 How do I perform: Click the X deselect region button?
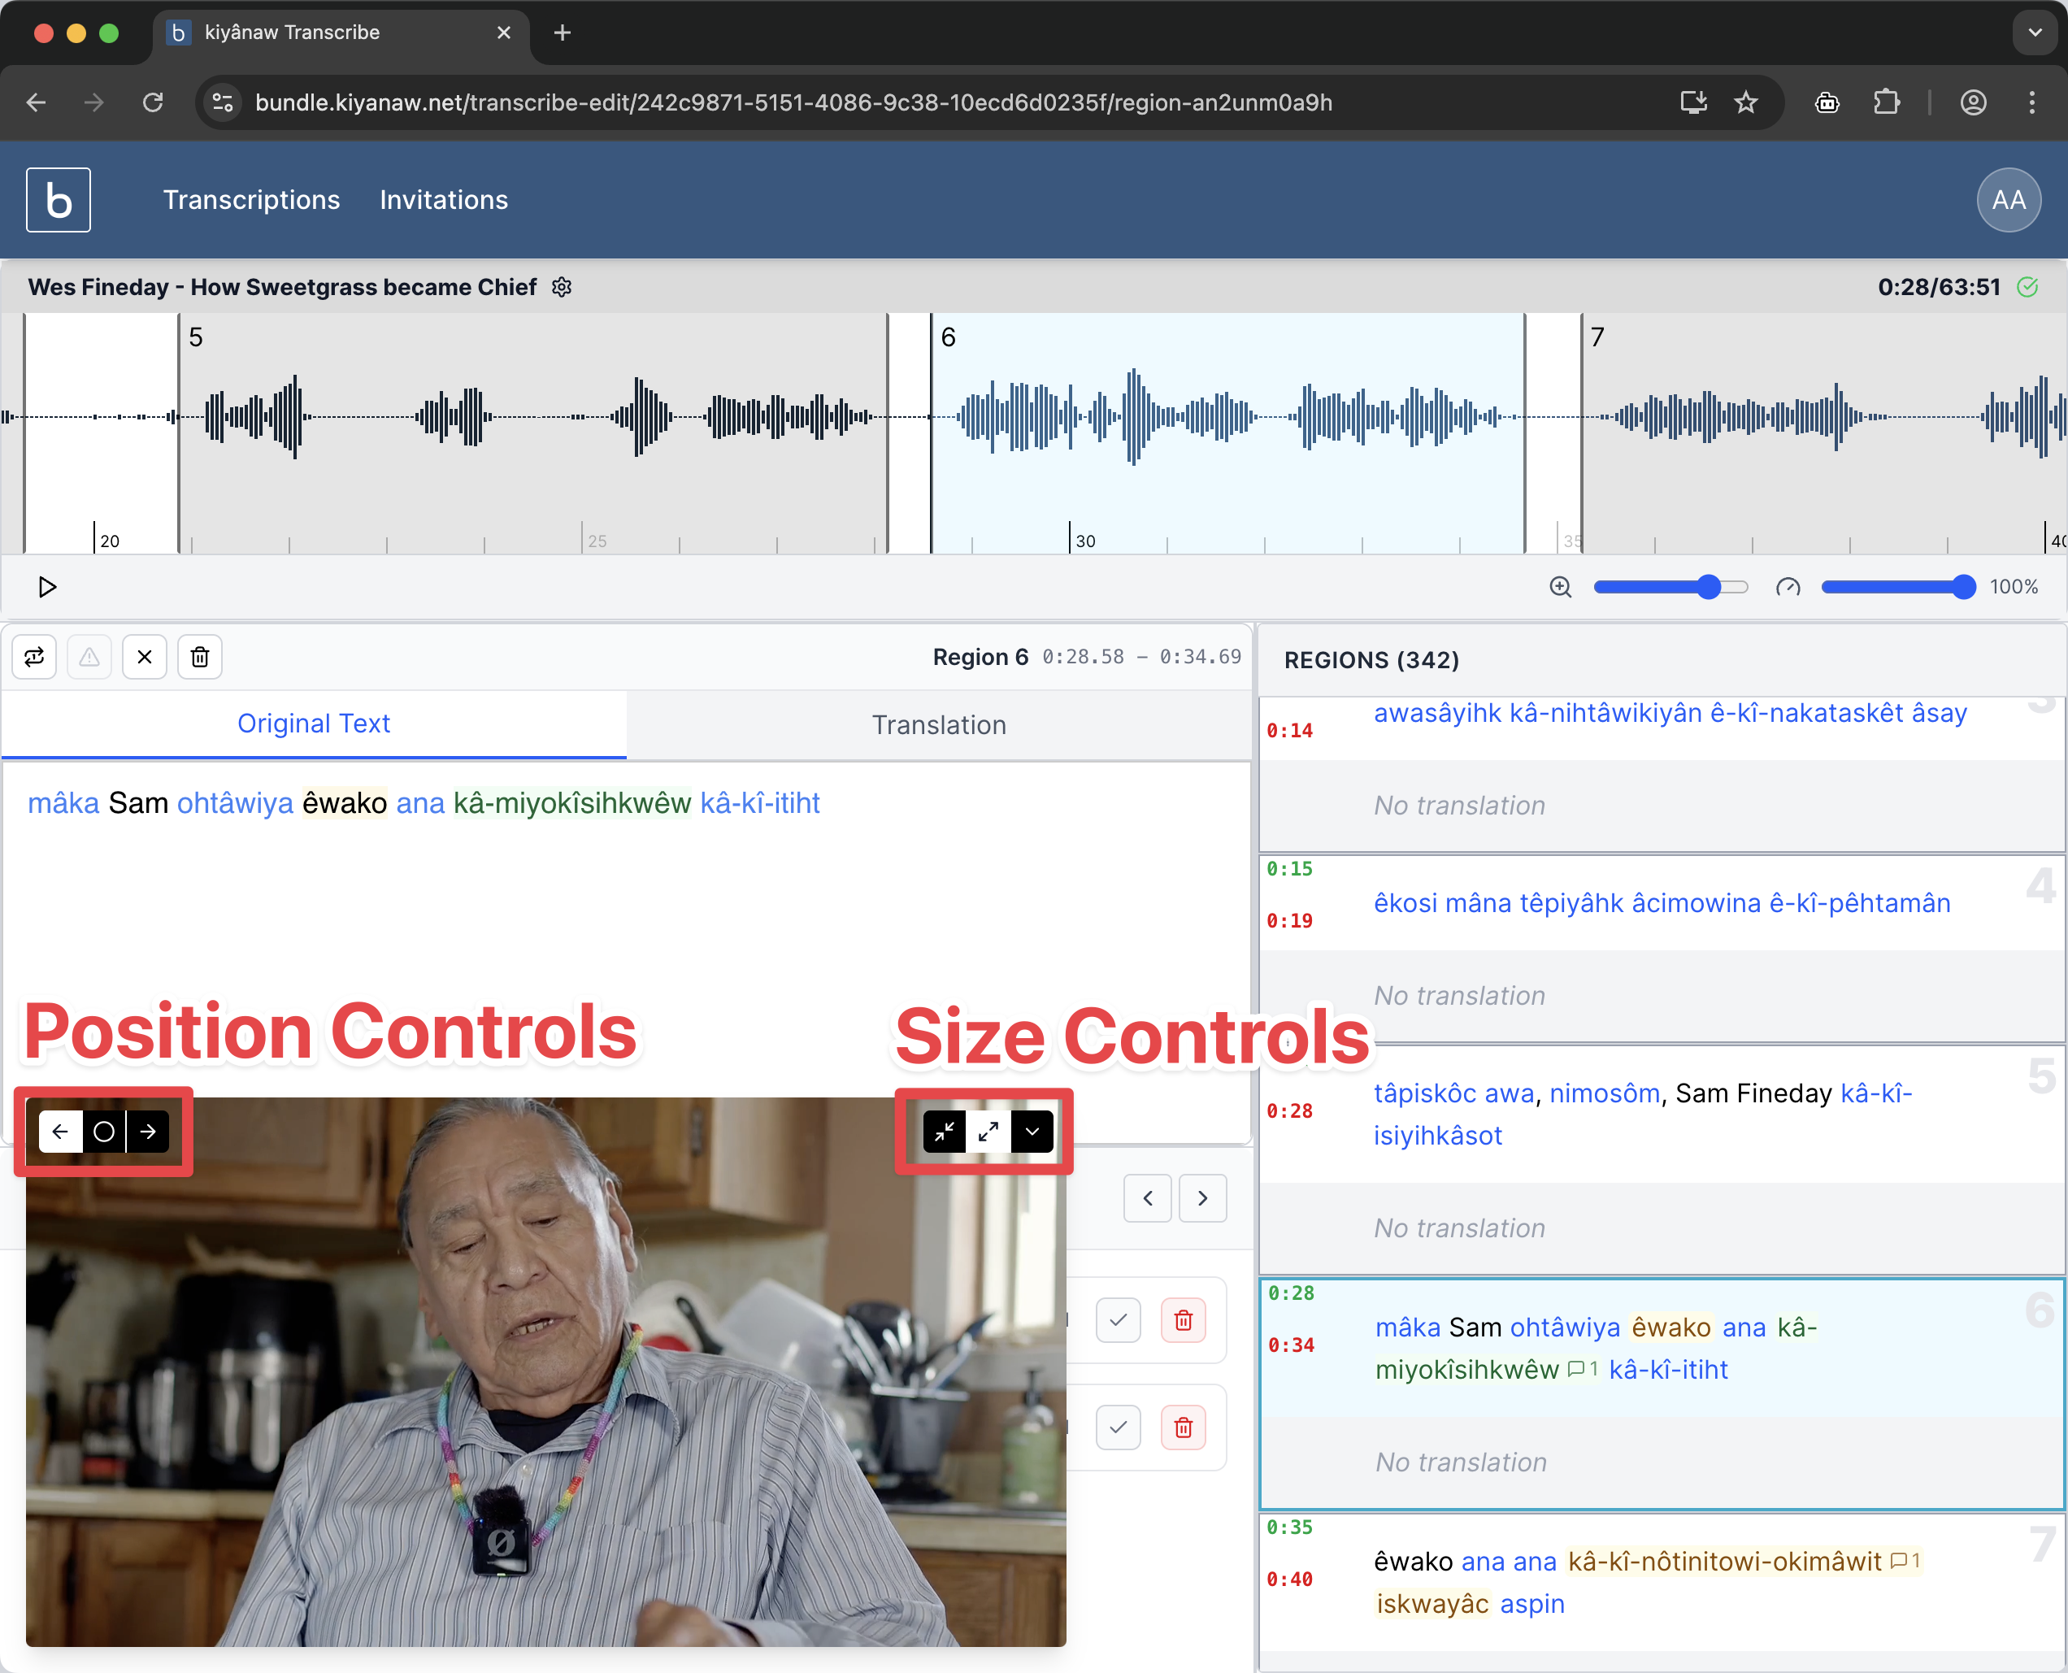pyautogui.click(x=145, y=657)
